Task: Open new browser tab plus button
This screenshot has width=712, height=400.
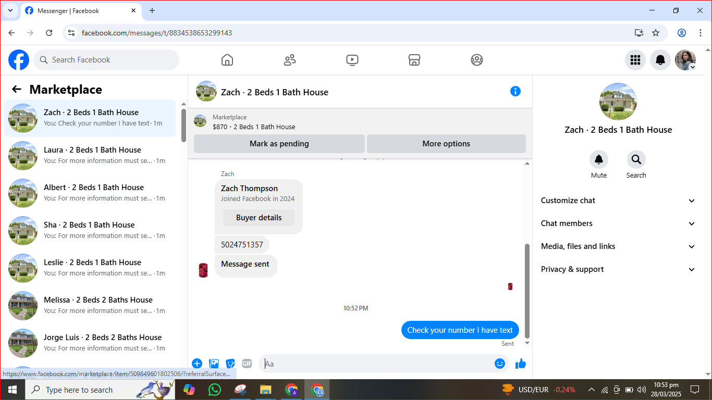Action: 152,10
